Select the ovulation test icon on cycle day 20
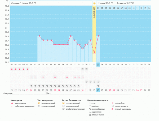 [x=86, y=69]
